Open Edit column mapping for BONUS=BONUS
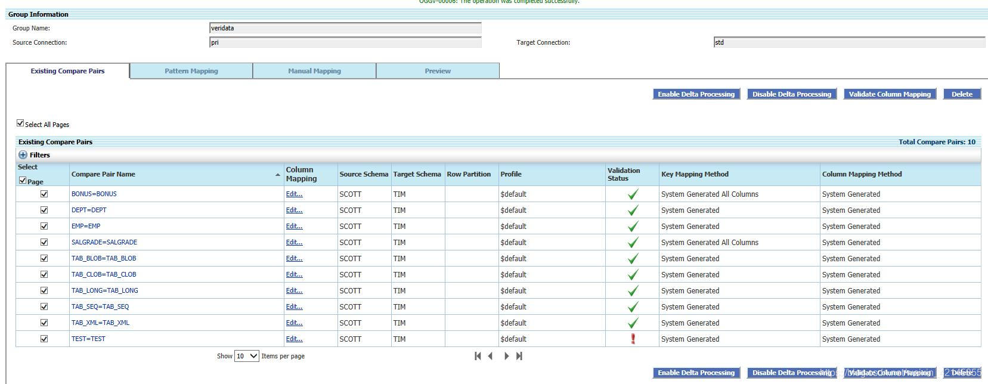 tap(294, 194)
